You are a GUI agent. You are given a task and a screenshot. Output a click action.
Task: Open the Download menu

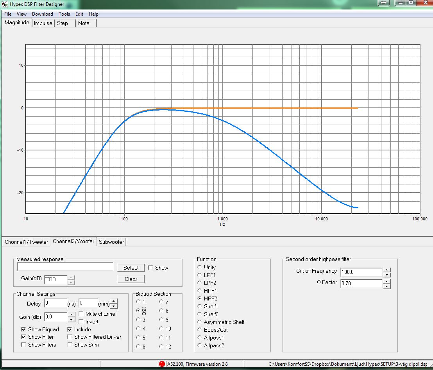click(x=42, y=14)
